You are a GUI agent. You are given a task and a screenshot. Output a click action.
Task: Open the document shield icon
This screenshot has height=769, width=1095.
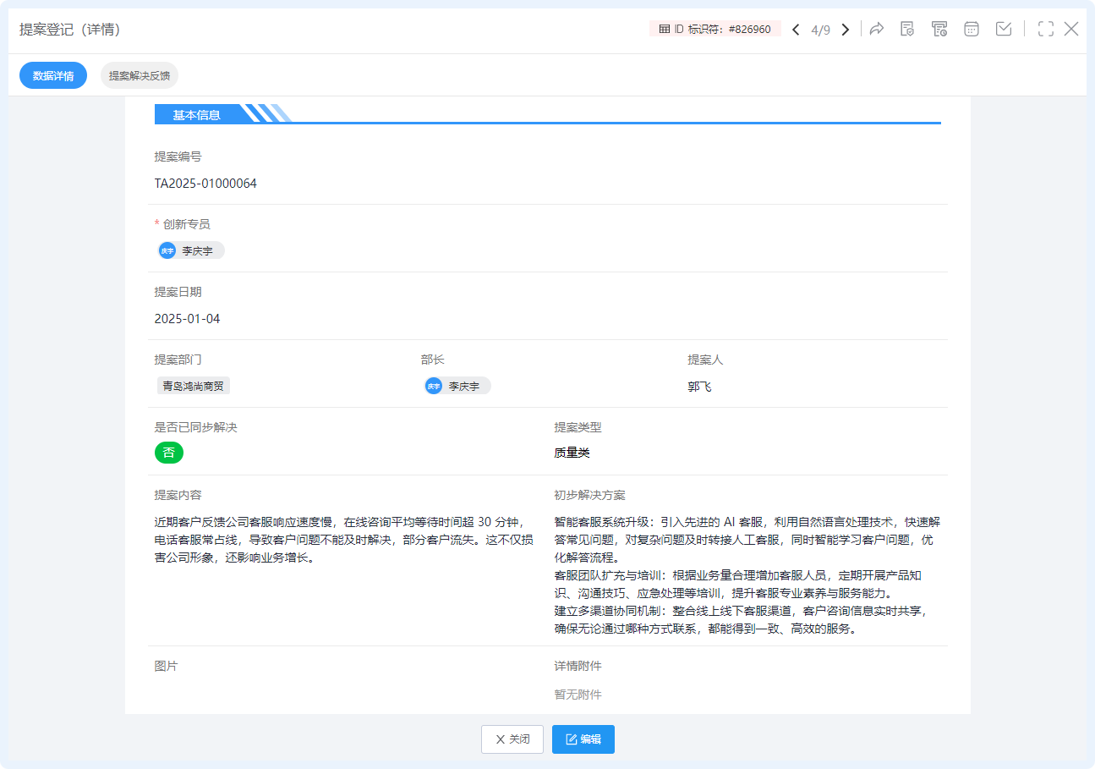pos(907,30)
